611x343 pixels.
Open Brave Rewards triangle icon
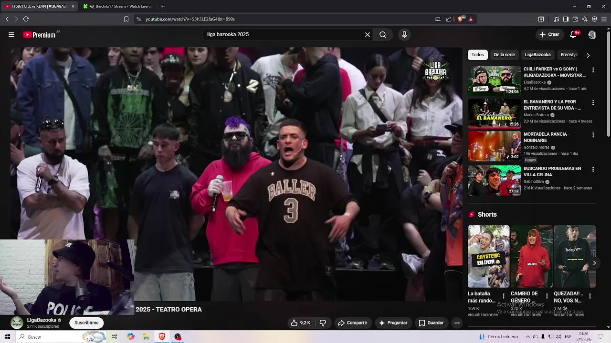coord(471,19)
